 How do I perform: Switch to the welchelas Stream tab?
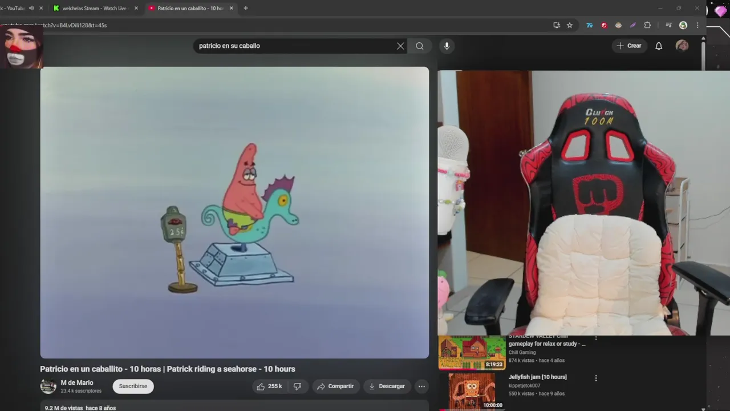95,8
